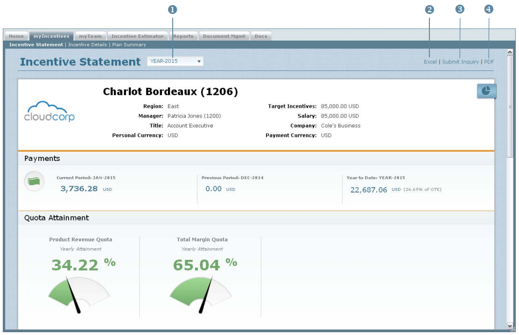Click the Account Executive title value
The width and height of the screenshot is (519, 335).
click(x=190, y=126)
